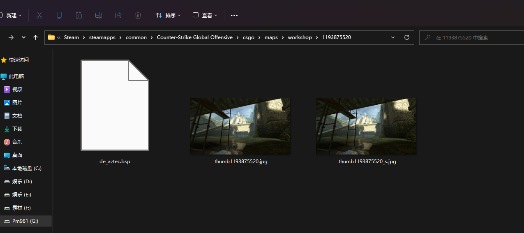Open 图片 folder in sidebar
524x233 pixels.
tap(17, 103)
